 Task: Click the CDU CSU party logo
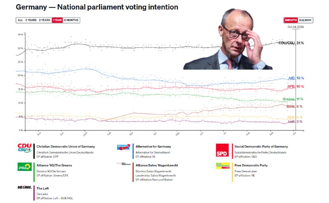(25, 148)
